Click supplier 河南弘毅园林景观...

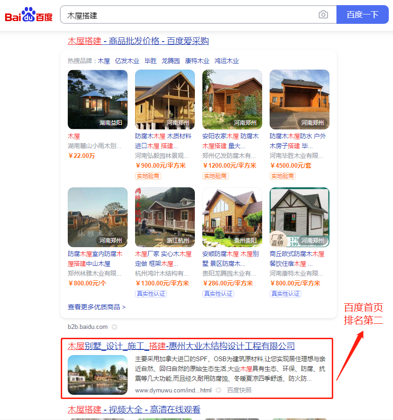[162, 156]
